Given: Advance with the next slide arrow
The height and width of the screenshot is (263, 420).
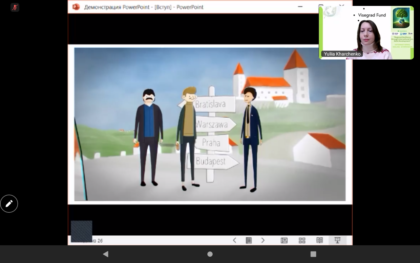Looking at the screenshot, I should pos(263,240).
